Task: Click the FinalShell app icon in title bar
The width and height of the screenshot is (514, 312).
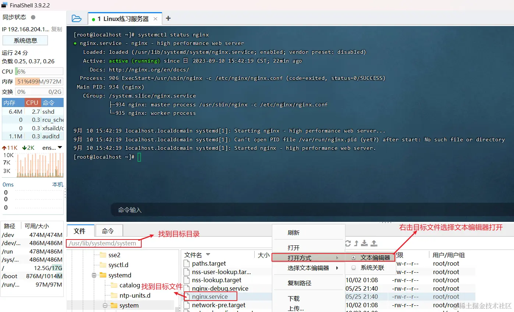Action: (4, 5)
